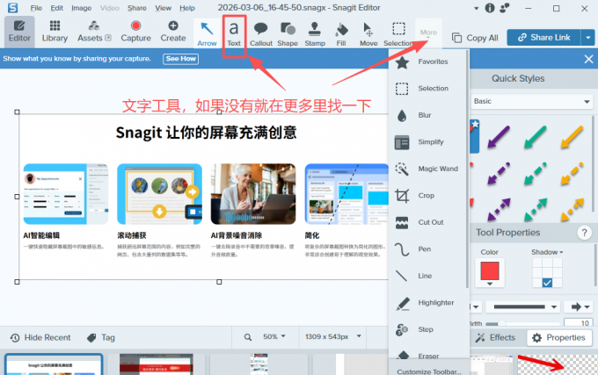Click the See How button
The width and height of the screenshot is (598, 375).
[181, 59]
